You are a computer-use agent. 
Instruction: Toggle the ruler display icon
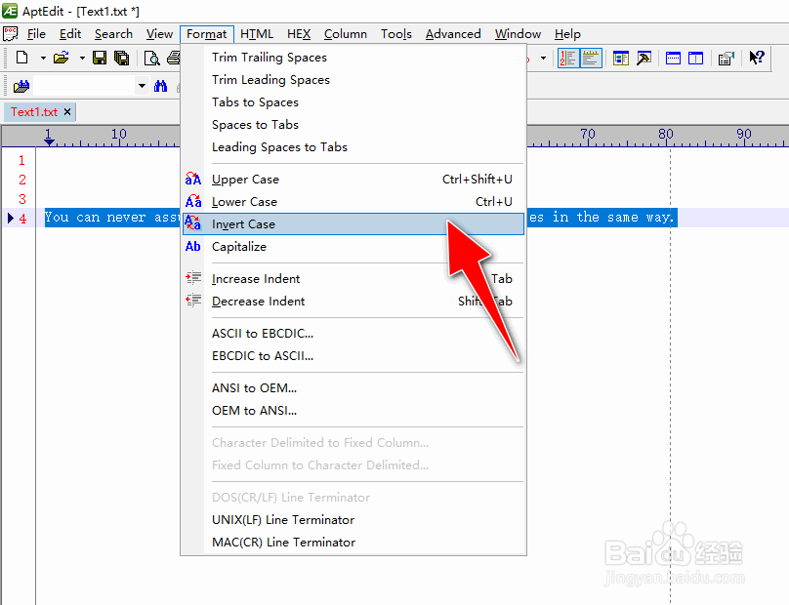591,58
